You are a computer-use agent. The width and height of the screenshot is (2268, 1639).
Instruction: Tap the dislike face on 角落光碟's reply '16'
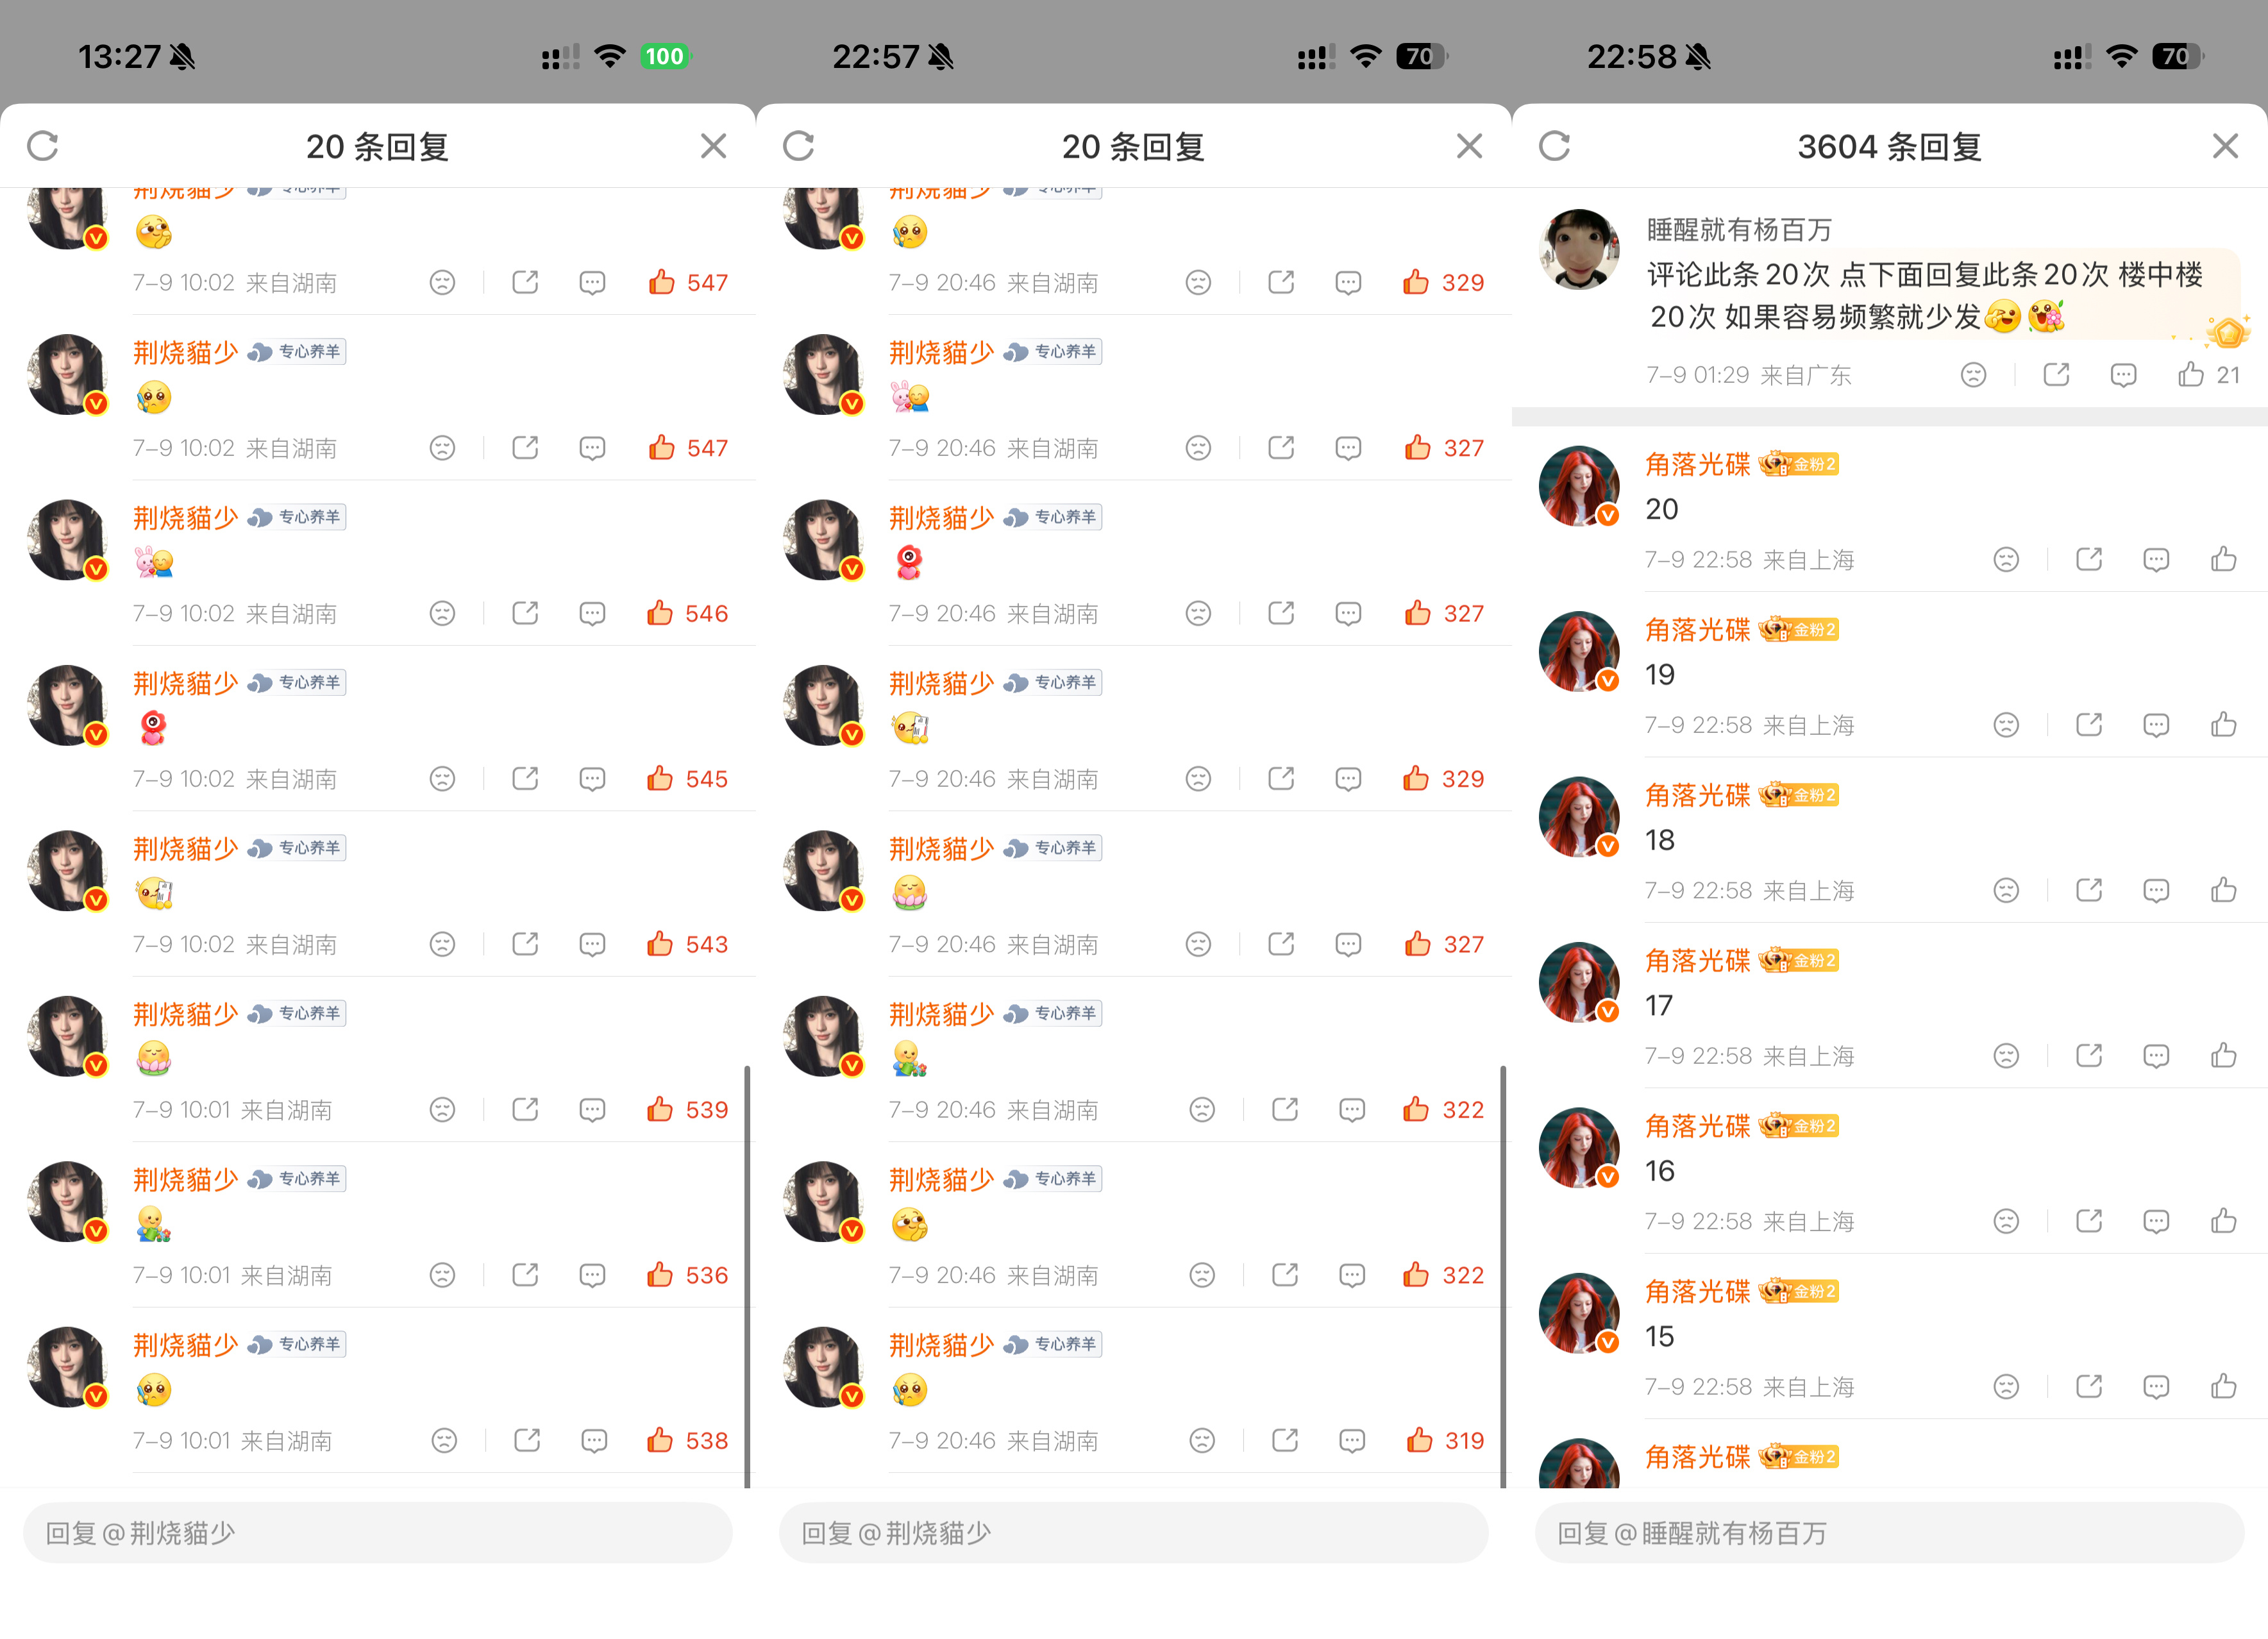[x=2006, y=1221]
